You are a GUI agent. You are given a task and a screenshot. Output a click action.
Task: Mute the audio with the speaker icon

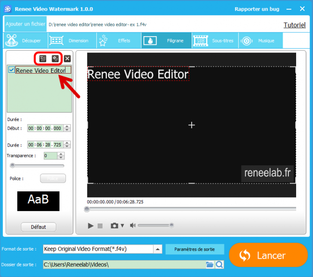132,225
